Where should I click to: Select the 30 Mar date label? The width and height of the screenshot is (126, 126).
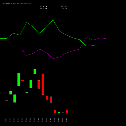tap(34, 120)
